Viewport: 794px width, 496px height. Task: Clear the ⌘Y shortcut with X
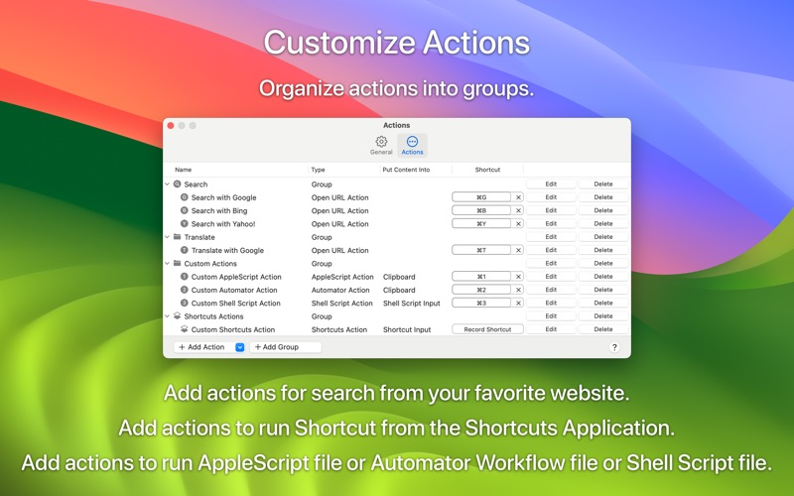(518, 224)
